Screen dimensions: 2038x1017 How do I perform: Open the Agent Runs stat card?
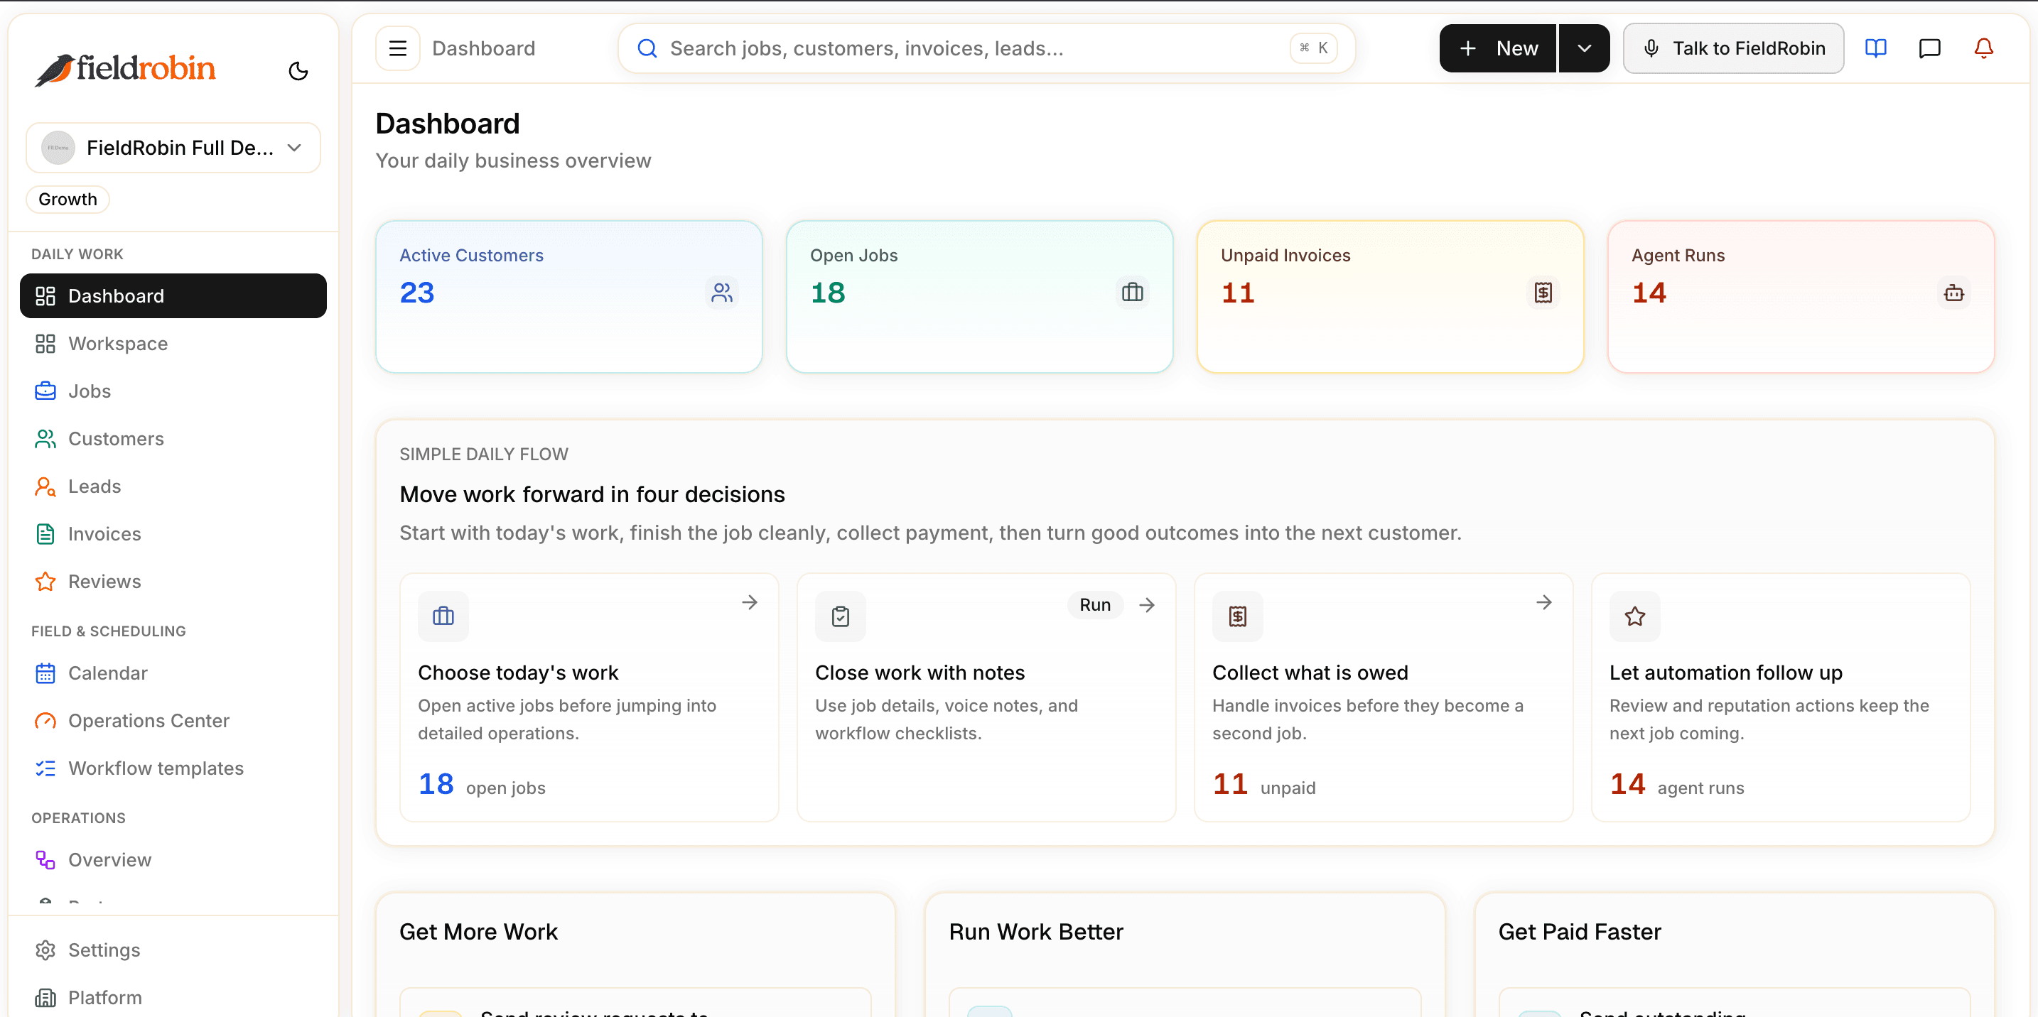[x=1801, y=297]
